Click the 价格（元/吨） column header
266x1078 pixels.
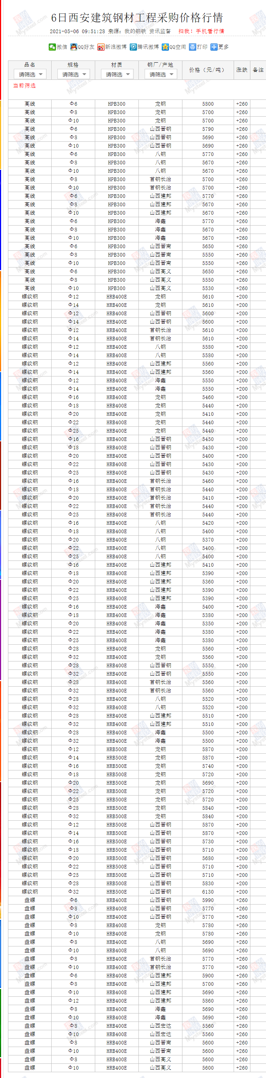coord(207,70)
